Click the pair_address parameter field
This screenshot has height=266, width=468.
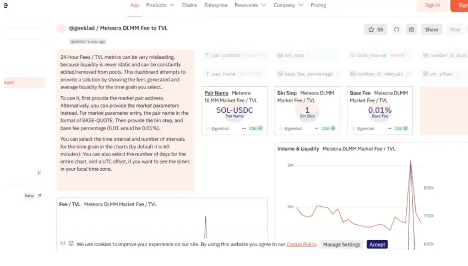[x=236, y=56]
